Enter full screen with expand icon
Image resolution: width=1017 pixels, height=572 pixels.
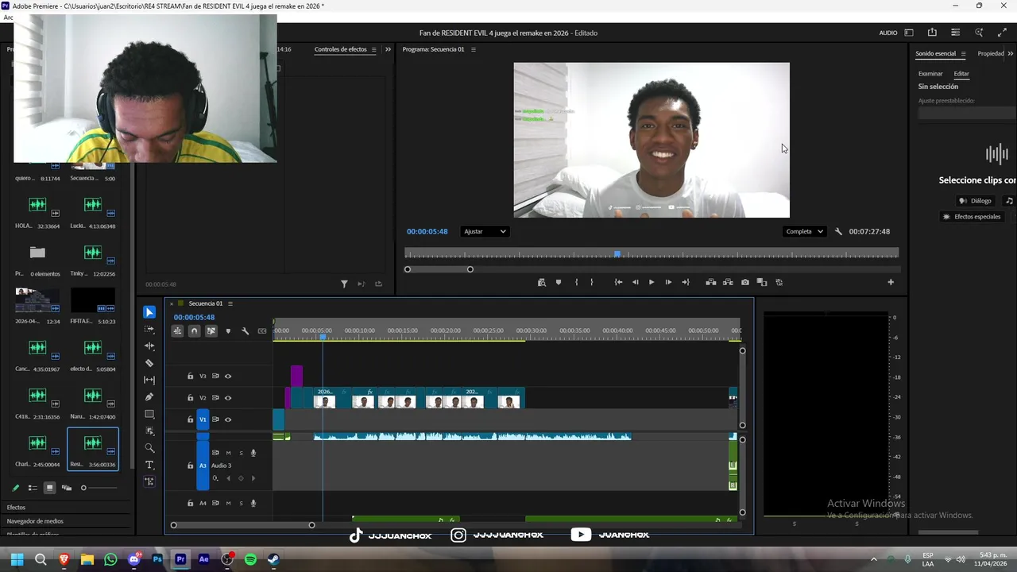tap(1002, 33)
